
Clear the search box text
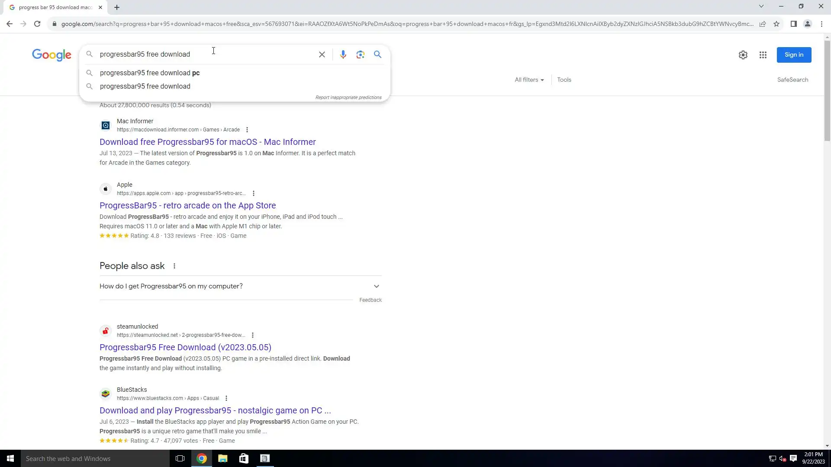coord(322,54)
